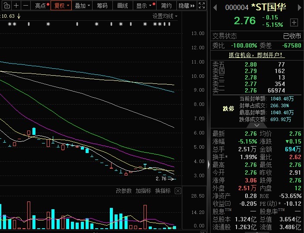Expand the 设置均线 moving average dropdown
The image size is (304, 233).
pyautogui.click(x=165, y=16)
